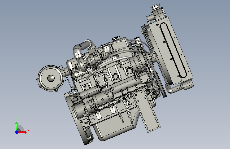Click the green Y axis arrow of the triad

pyautogui.click(x=17, y=126)
